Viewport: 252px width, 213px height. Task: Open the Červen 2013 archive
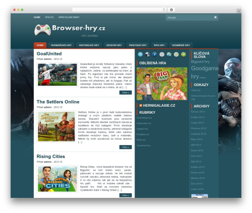pyautogui.click(x=198, y=112)
